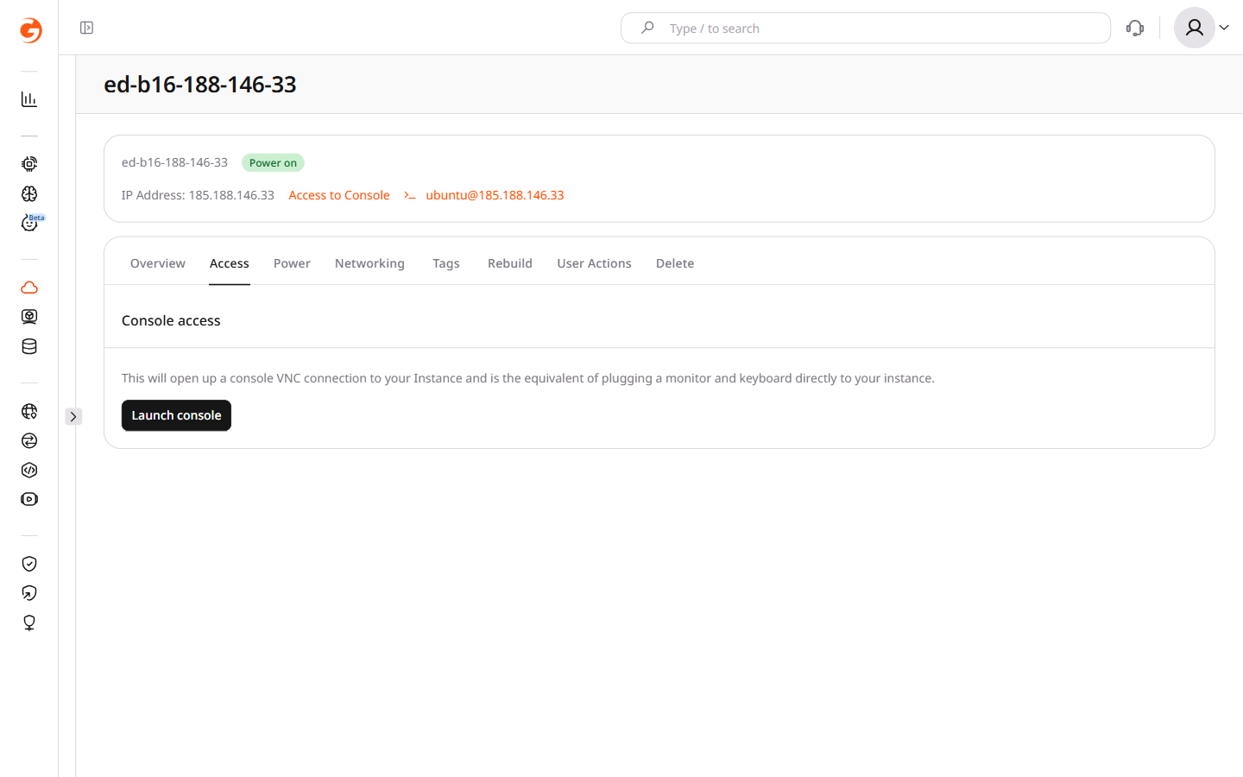
Task: Open the orange Cloud sidebar icon
Action: pos(29,287)
